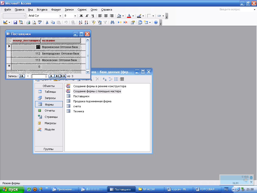Open the Сервис menu

(82, 10)
